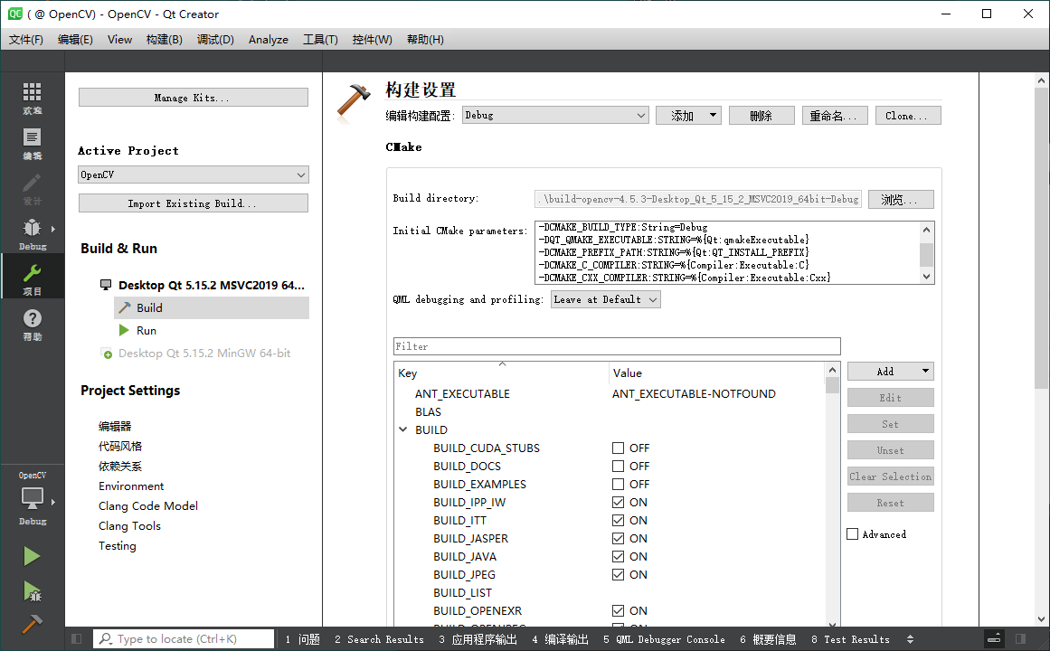The image size is (1050, 651).
Task: Toggle progress details icon in status bar
Action: click(995, 639)
